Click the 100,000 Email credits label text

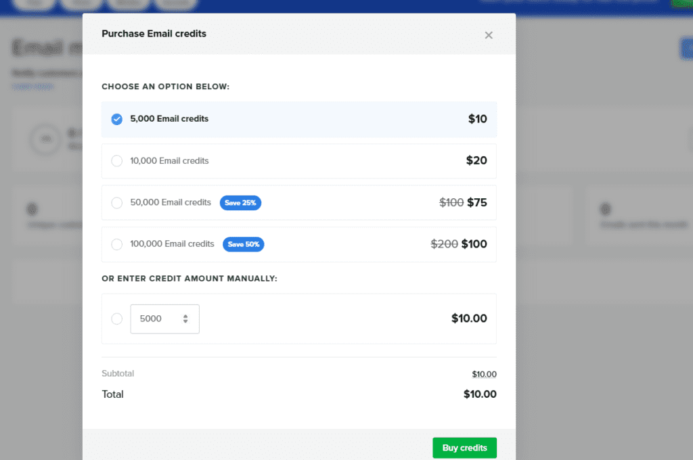tap(172, 244)
